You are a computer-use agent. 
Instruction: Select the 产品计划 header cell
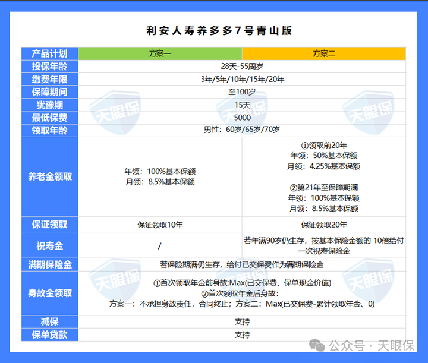click(x=50, y=53)
